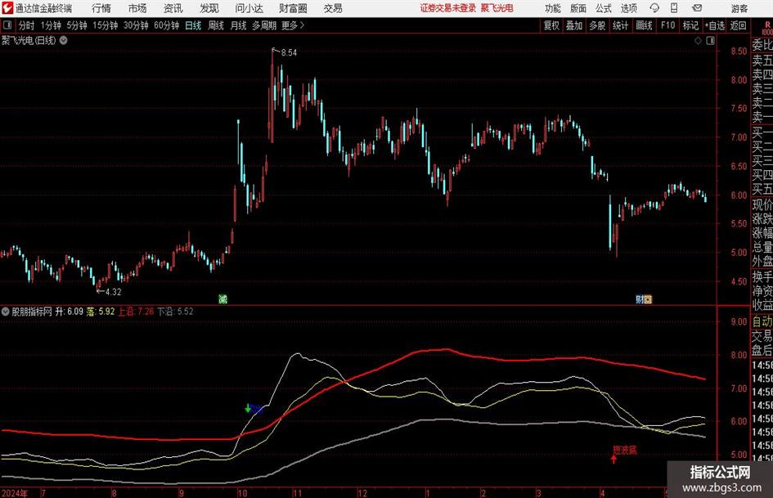Screen dimensions: 773x498
Task: Switch to 分时 intraday view
Action: click(27, 25)
